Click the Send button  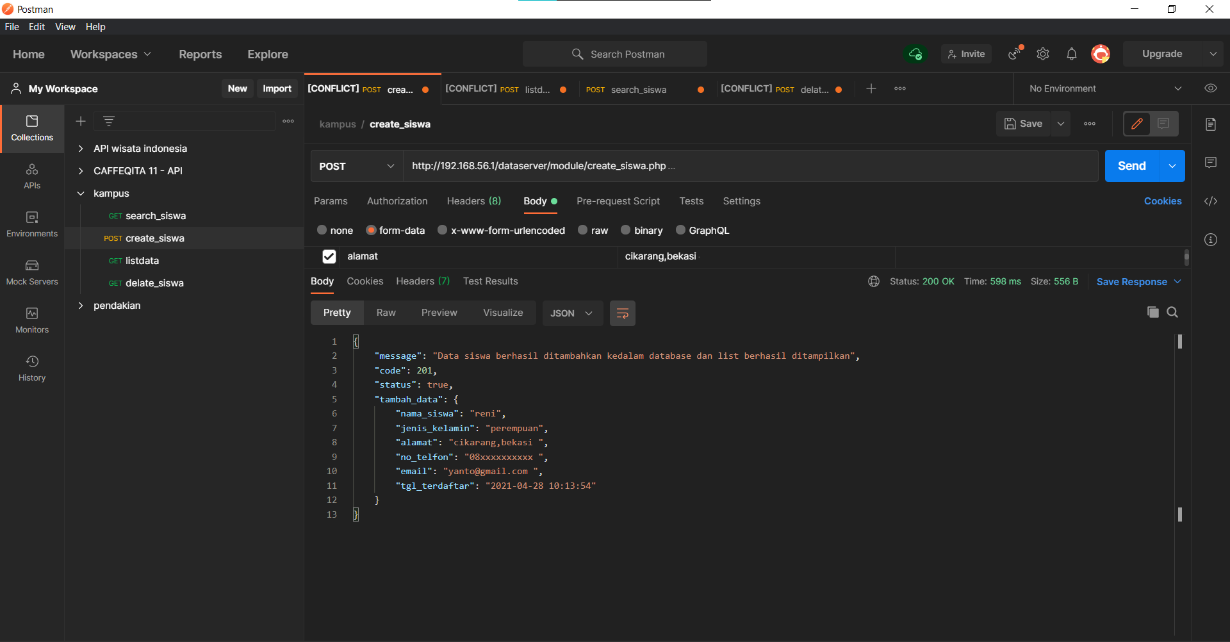1131,166
